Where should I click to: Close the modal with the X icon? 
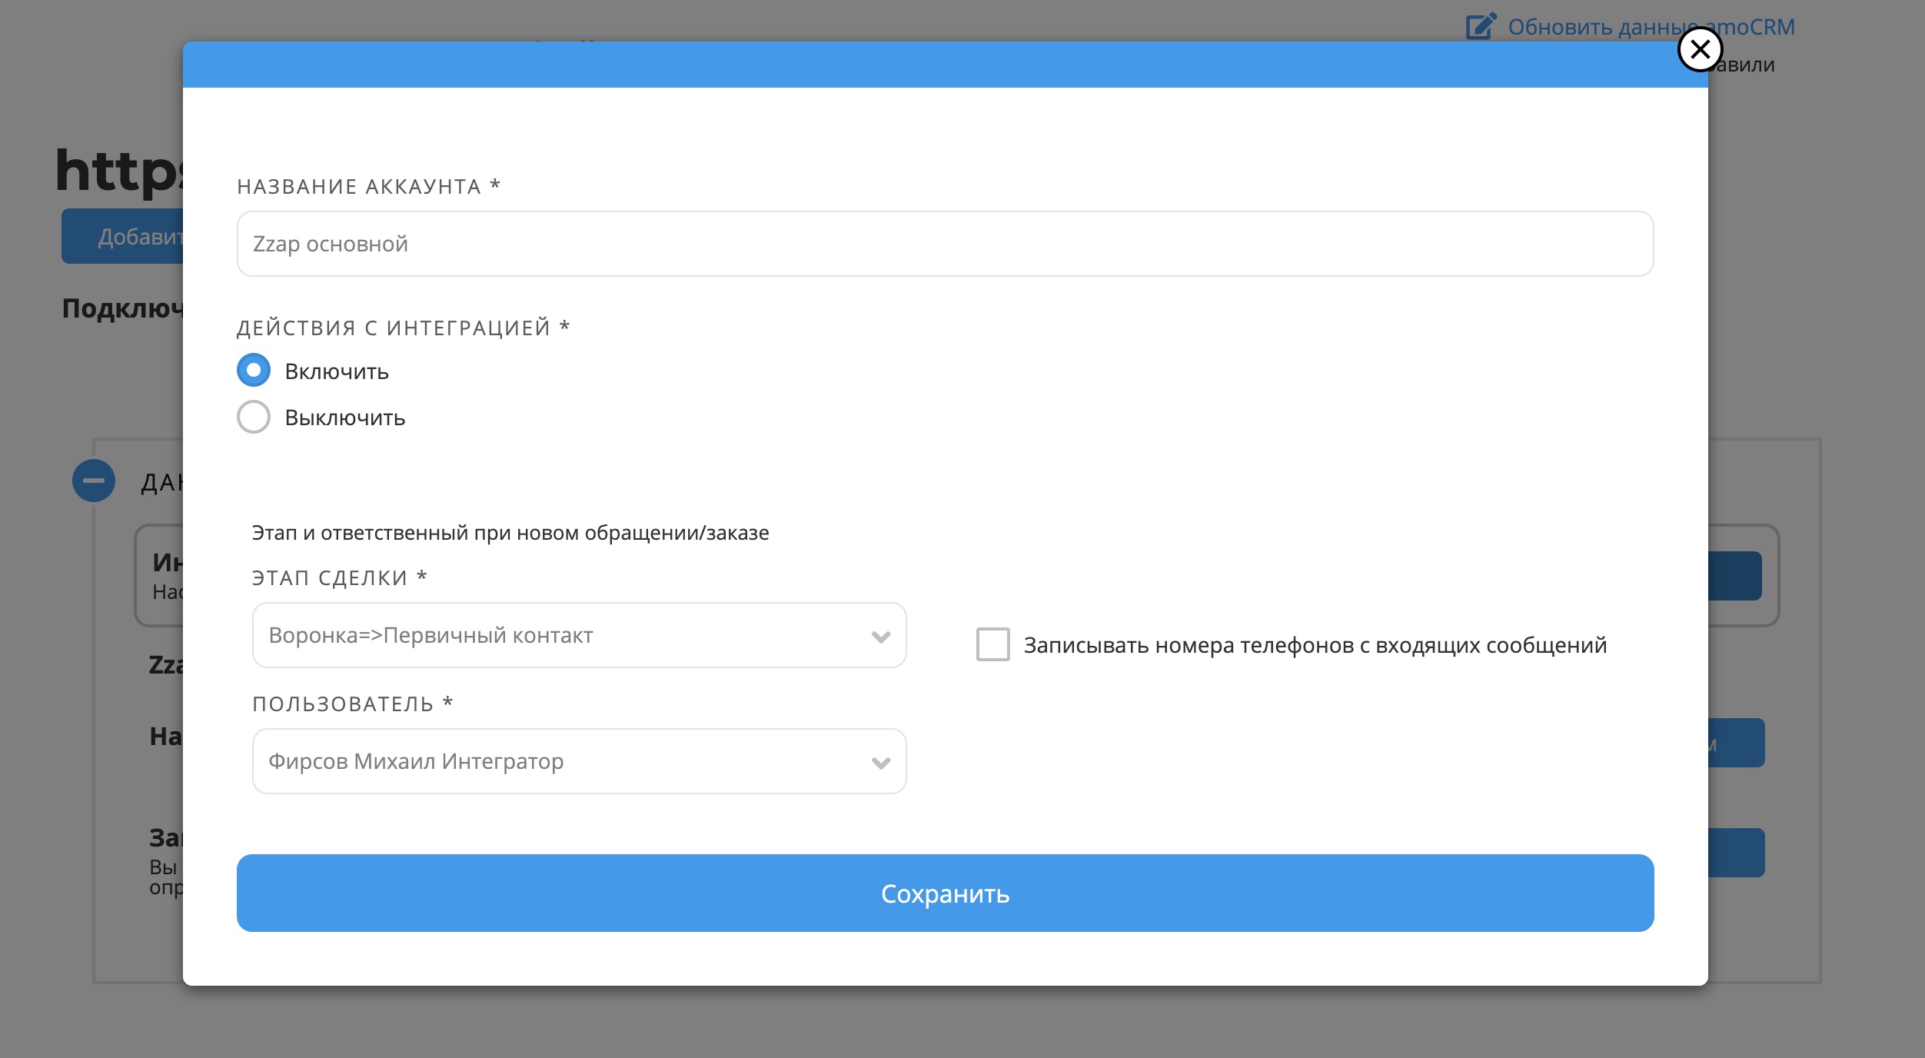coord(1700,49)
